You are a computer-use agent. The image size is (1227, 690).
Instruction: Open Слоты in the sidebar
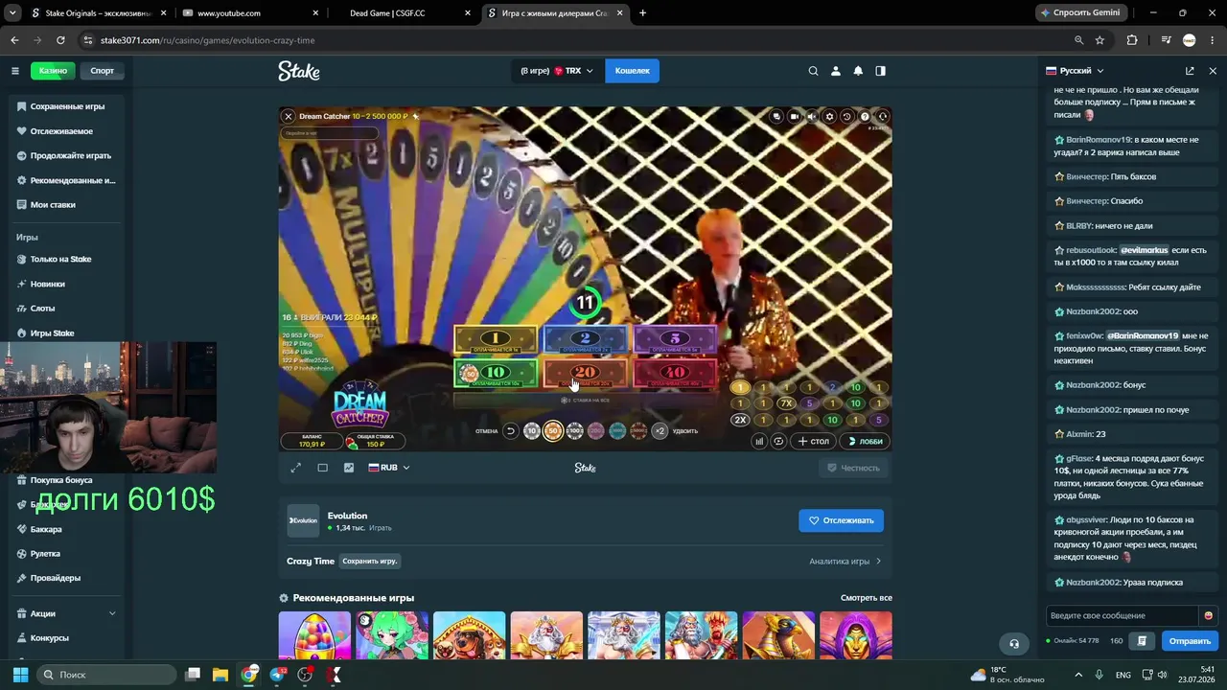pyautogui.click(x=67, y=309)
